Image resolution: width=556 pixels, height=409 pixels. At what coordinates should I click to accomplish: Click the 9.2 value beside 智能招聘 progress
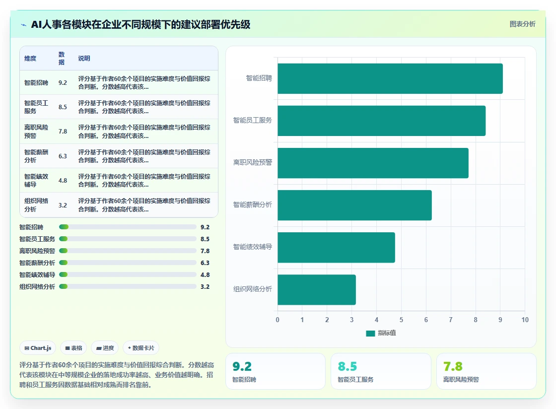pos(205,227)
